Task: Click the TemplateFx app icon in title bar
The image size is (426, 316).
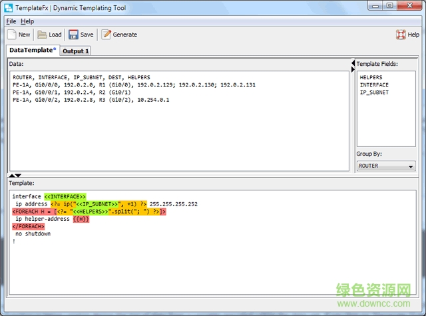Action: (9, 8)
